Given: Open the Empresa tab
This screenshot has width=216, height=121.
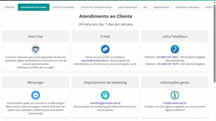Looking at the screenshot, I should coord(10,7).
